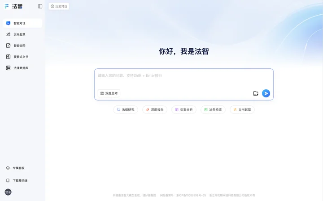This screenshot has width=323, height=201.
Task: Click the 法智 logo icon
Action: 7,6
